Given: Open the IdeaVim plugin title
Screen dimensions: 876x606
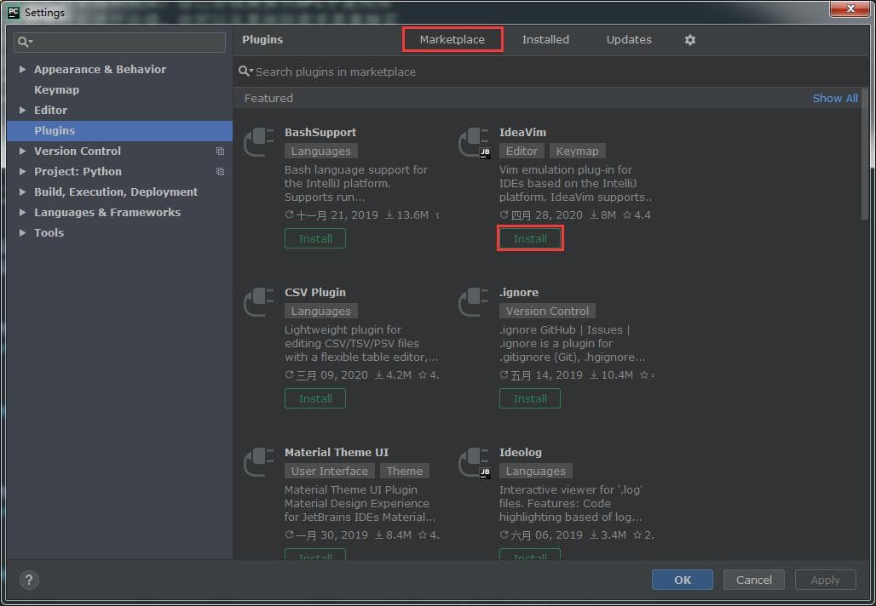Looking at the screenshot, I should tap(522, 132).
